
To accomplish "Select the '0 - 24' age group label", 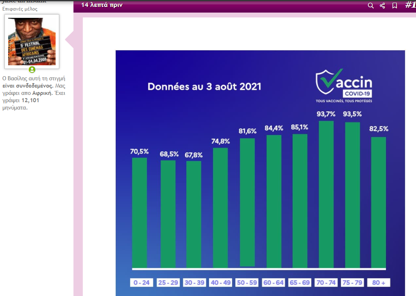I will 142,283.
